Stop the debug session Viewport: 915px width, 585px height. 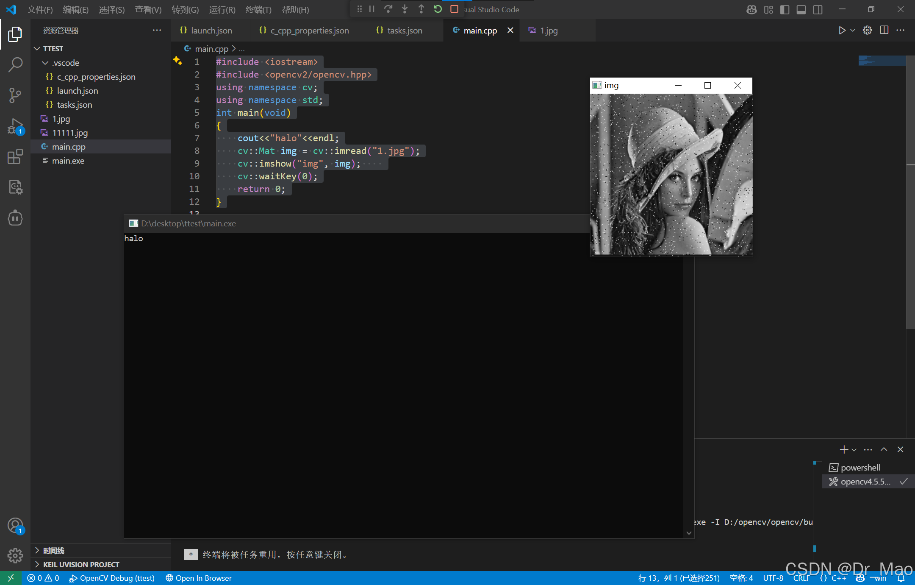454,9
